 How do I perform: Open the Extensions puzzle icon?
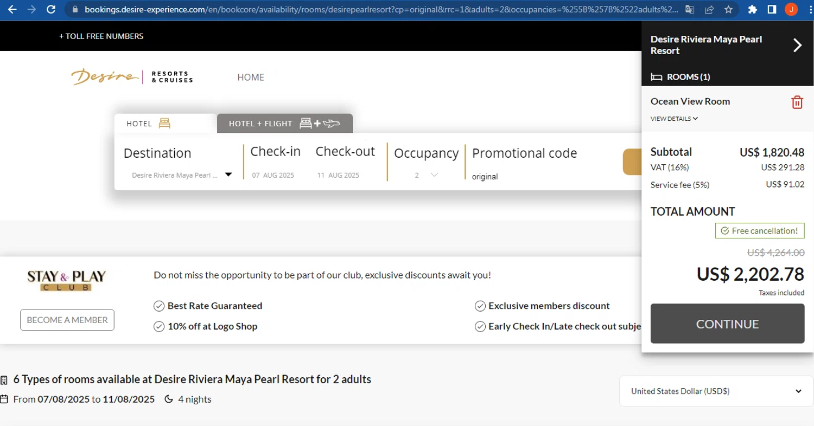(752, 9)
